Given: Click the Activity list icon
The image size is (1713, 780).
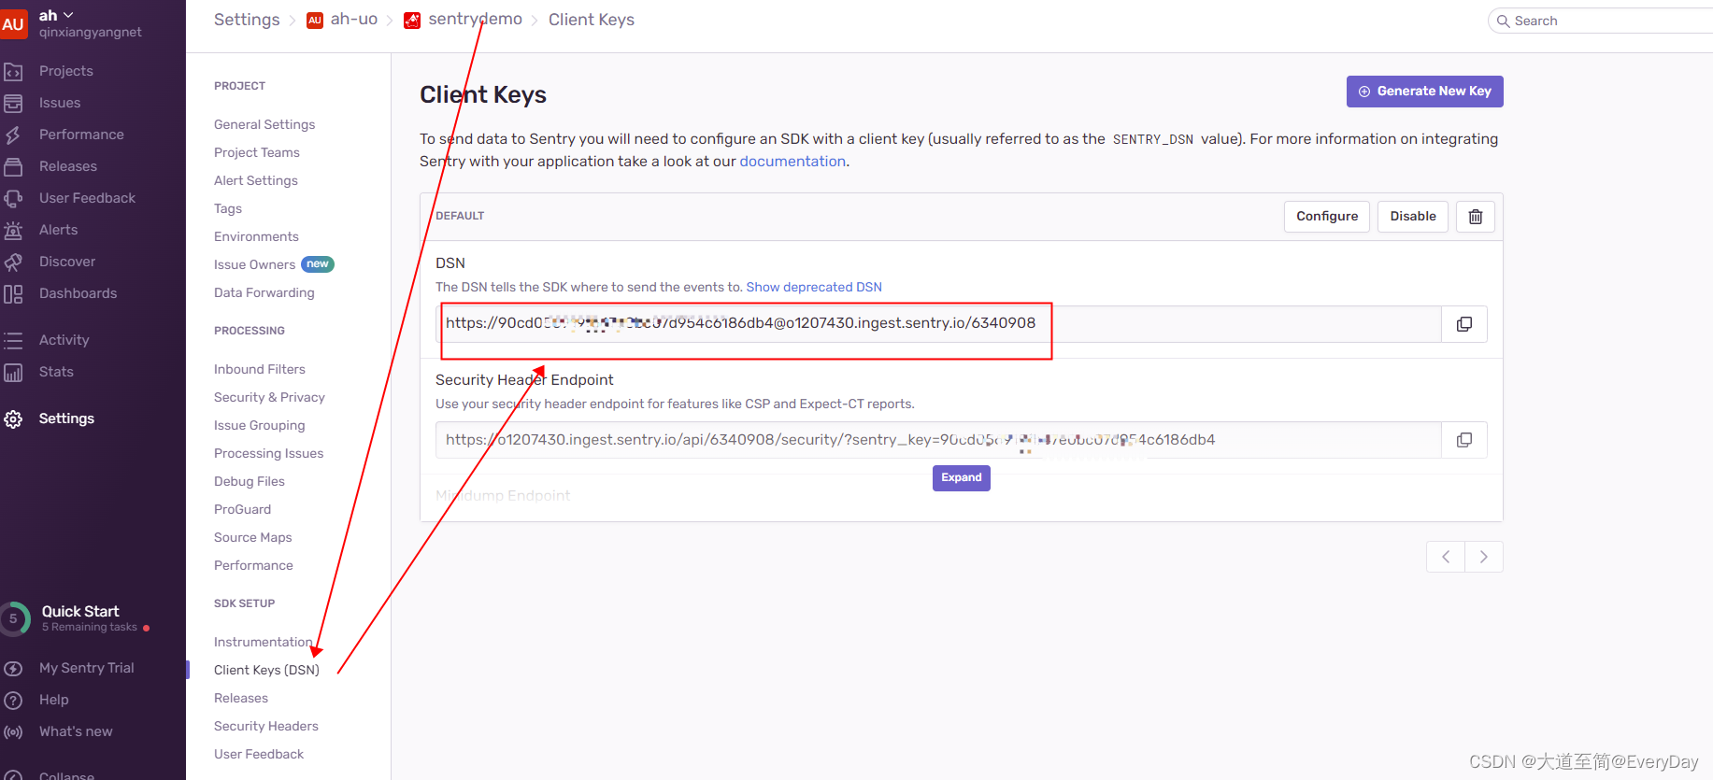Looking at the screenshot, I should coord(13,340).
